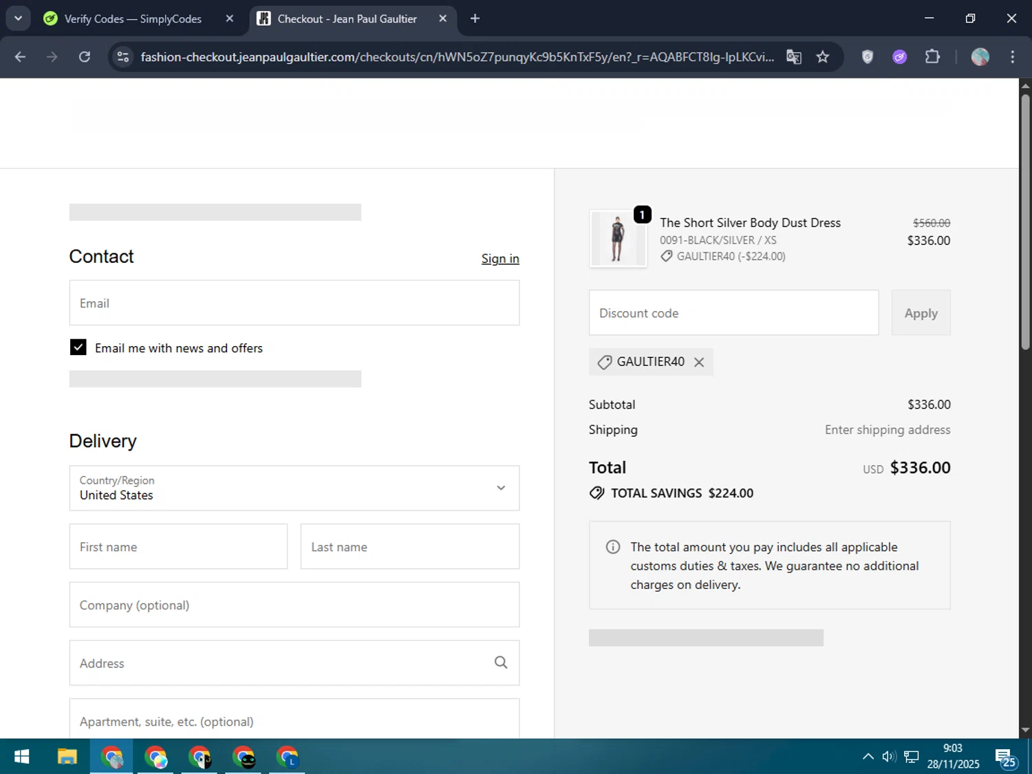Click the text 'The Short Silver Body Dust Dress'
This screenshot has height=774, width=1032.
click(750, 223)
